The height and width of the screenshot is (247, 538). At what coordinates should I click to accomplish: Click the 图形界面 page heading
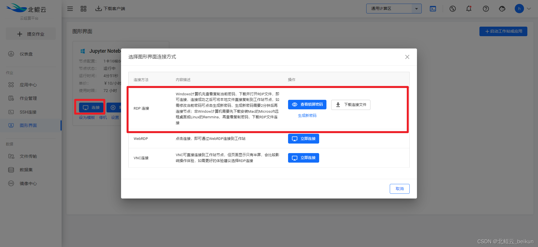pyautogui.click(x=82, y=31)
